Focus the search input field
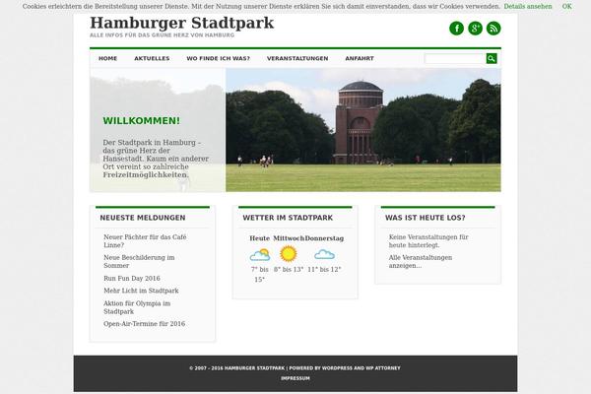The height and width of the screenshot is (394, 591). coord(455,58)
